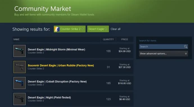The image size is (194, 107).
Task: Click quantity 31 for Urban Rubble
Action: [108, 67]
